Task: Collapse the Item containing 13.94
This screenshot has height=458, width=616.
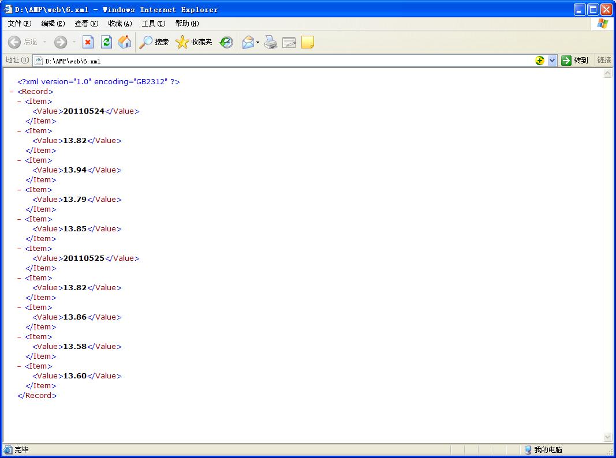Action: tap(19, 160)
